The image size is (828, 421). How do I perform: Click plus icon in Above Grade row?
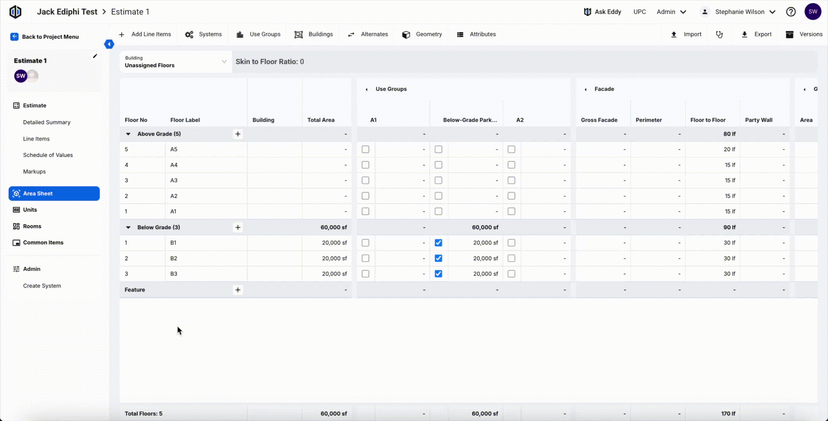tap(238, 134)
